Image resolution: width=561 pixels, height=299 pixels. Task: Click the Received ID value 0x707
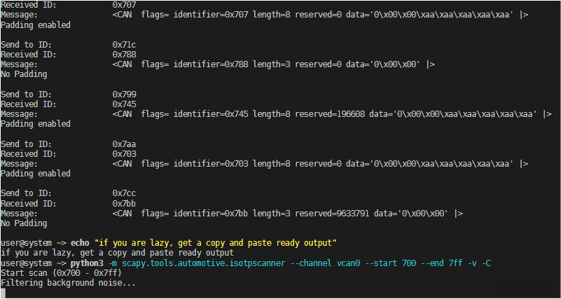click(x=123, y=5)
